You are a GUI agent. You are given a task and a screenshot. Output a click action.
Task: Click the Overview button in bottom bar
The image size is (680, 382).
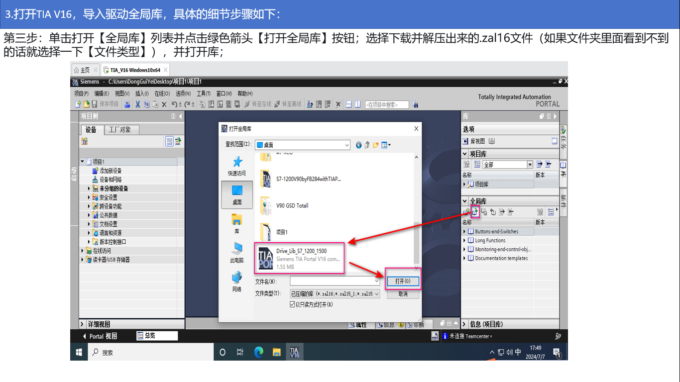click(157, 336)
